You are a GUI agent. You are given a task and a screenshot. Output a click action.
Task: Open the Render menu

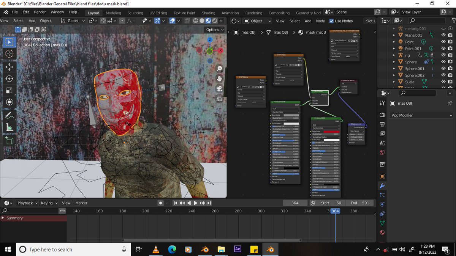click(40, 12)
